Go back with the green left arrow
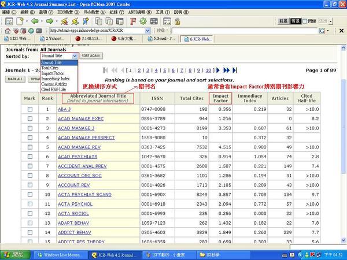 tap(35, 21)
